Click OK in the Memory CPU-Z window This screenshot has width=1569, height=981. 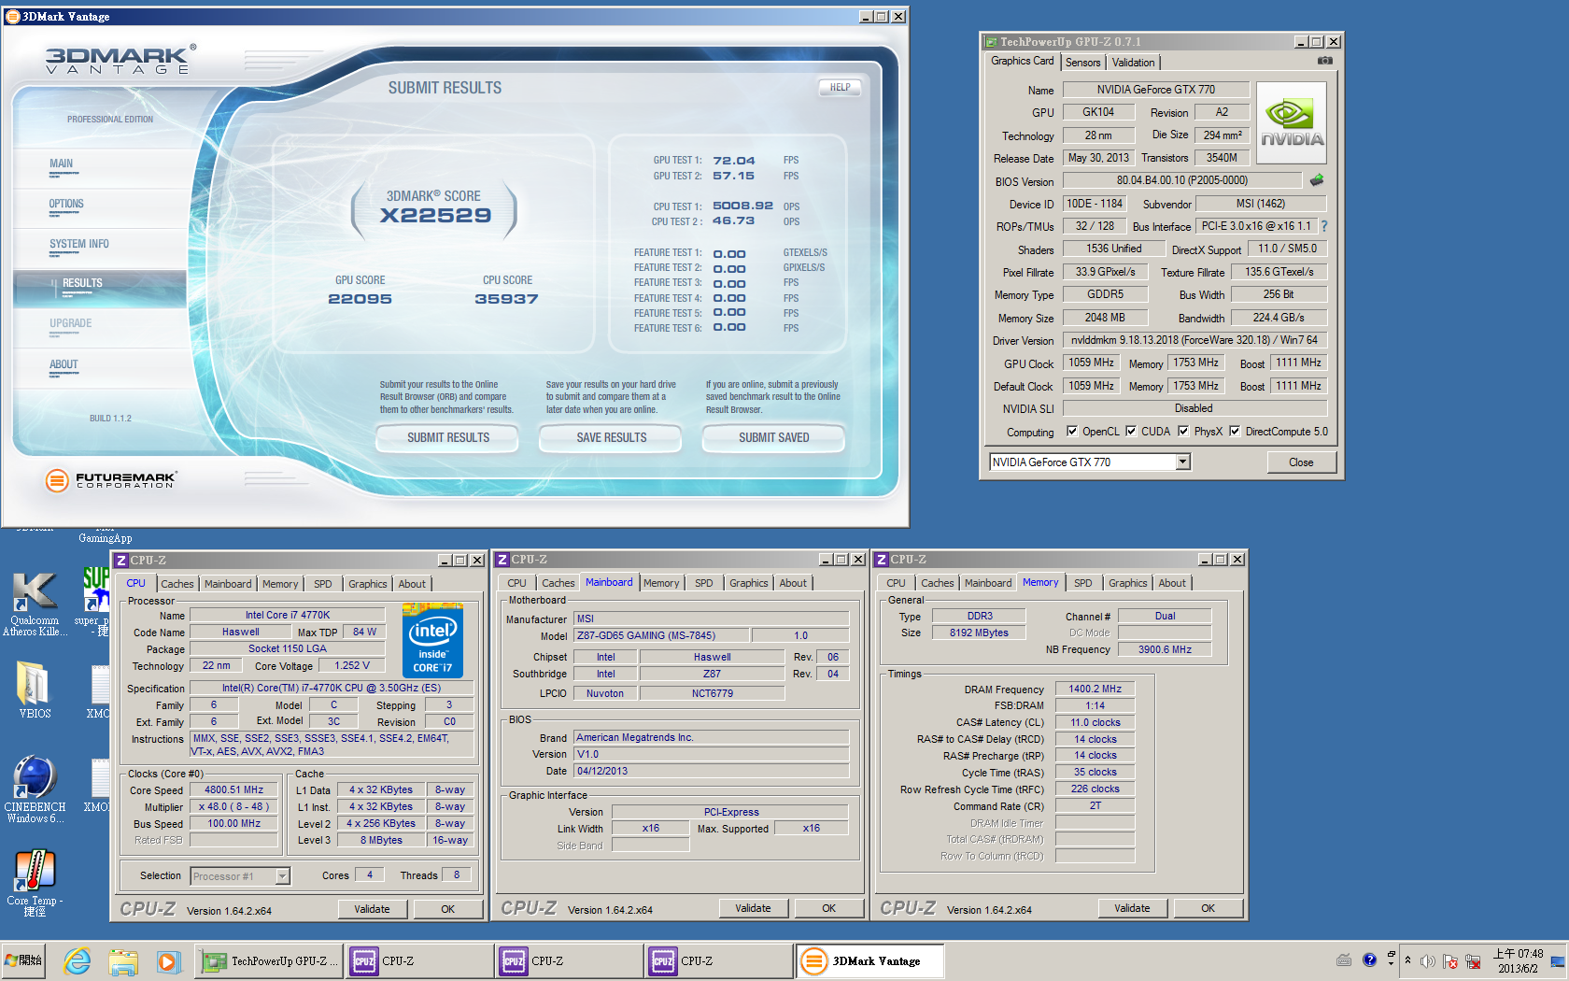1208,908
